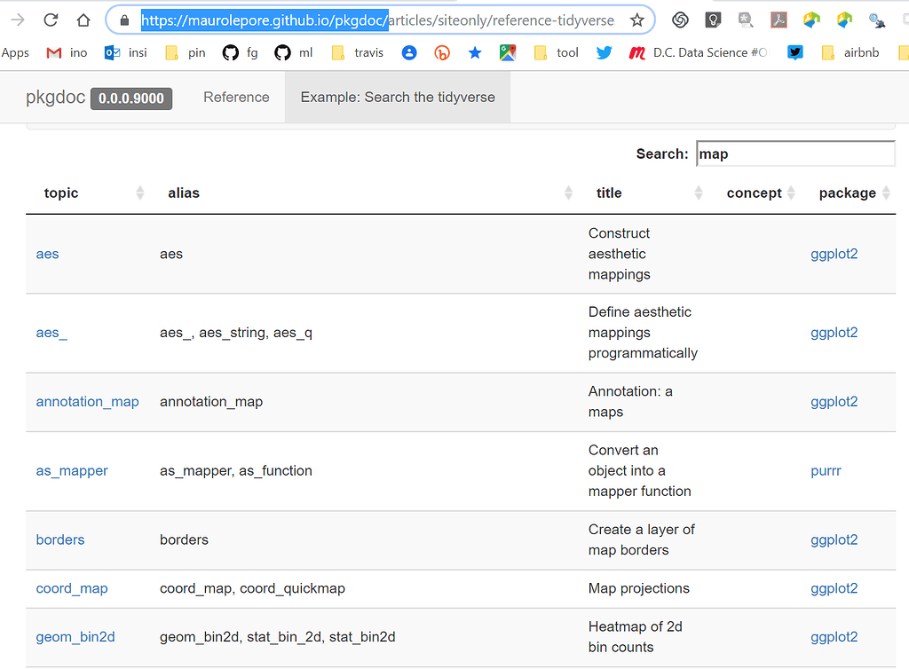
Task: Open the Apps shortcut in bookmarks bar
Action: click(x=15, y=52)
